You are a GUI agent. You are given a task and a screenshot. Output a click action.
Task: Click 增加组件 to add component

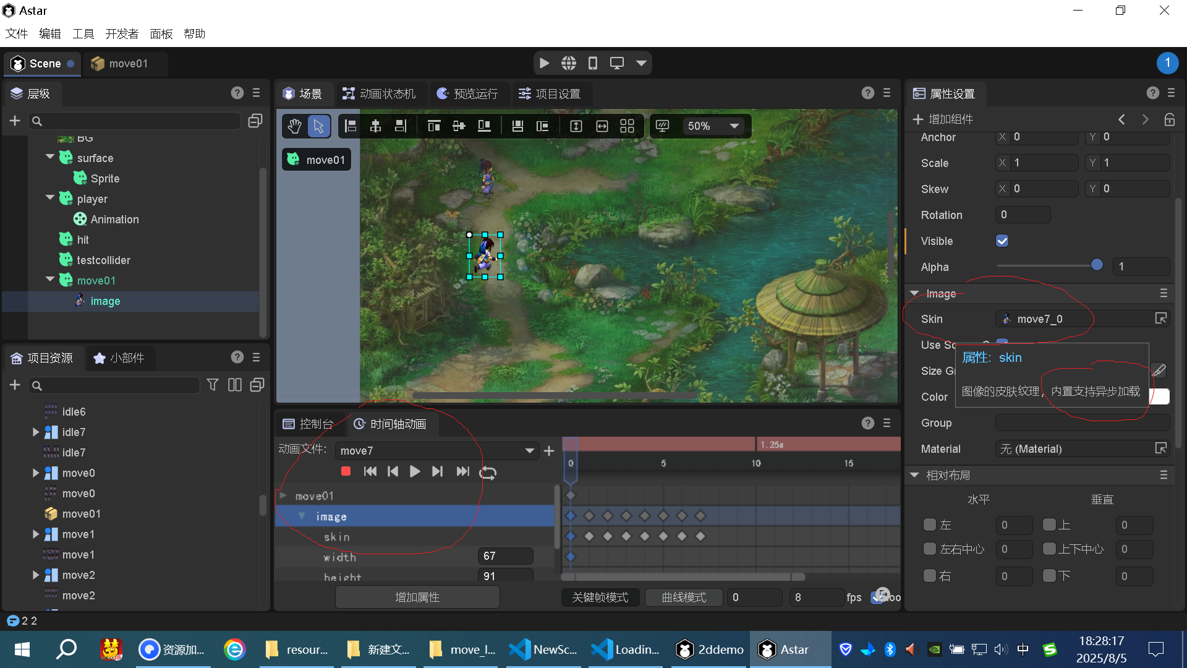(x=943, y=119)
